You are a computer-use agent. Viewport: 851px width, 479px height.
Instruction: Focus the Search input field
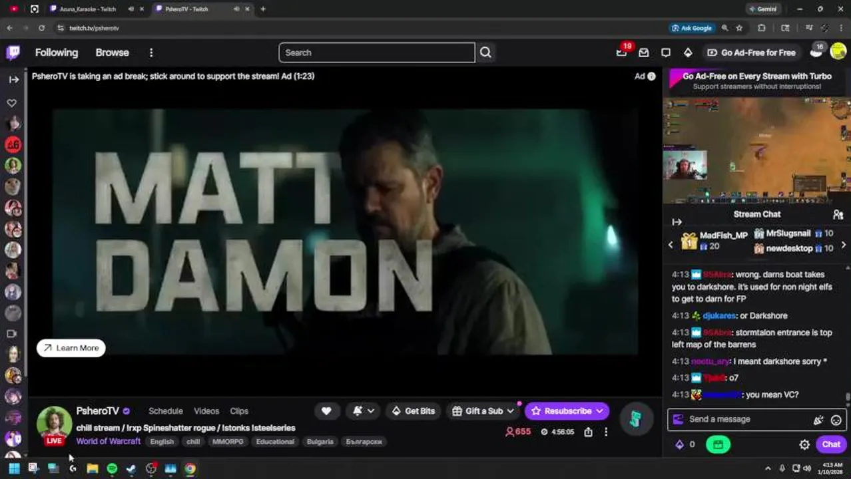coord(377,53)
